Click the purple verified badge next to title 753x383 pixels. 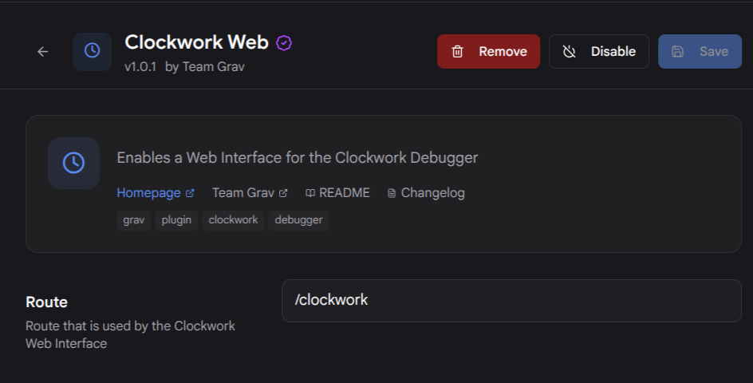pos(284,43)
